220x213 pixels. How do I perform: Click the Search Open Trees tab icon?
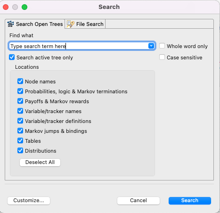coord(10,24)
